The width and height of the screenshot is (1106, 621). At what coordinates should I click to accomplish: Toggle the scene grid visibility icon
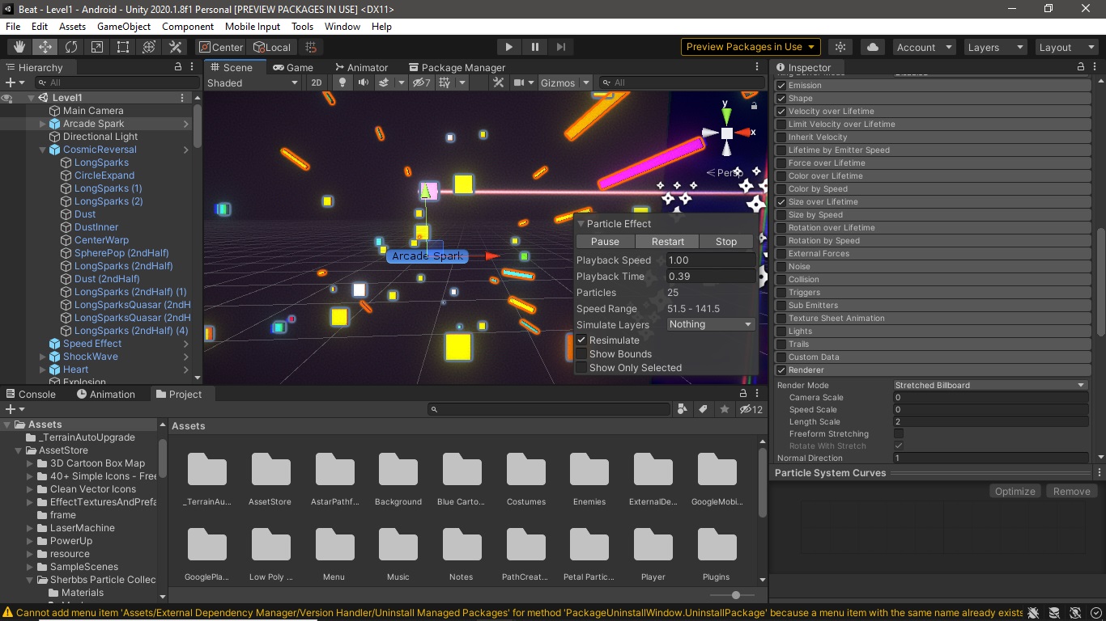(445, 82)
